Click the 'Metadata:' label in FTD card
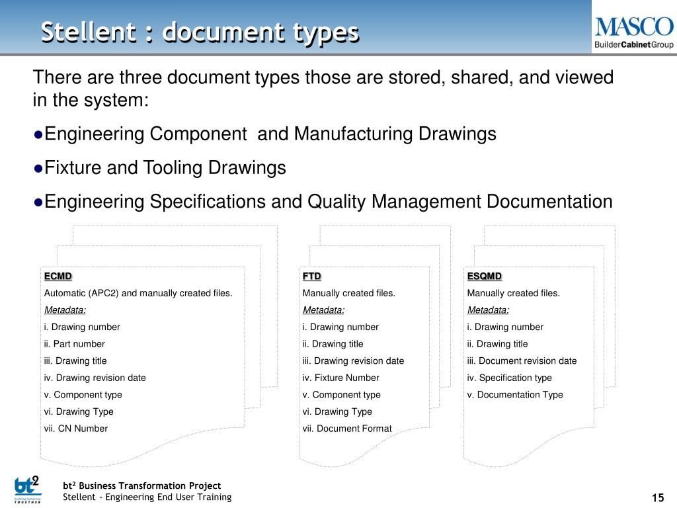 click(323, 310)
